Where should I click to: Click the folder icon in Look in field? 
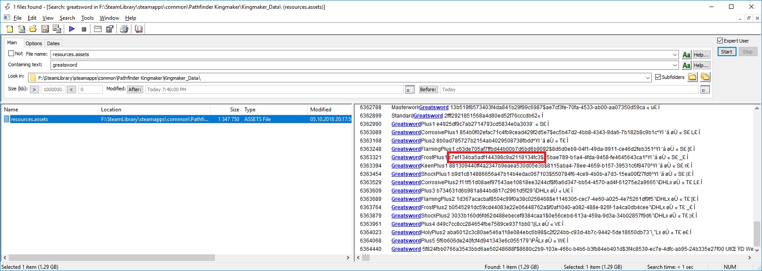click(x=33, y=78)
